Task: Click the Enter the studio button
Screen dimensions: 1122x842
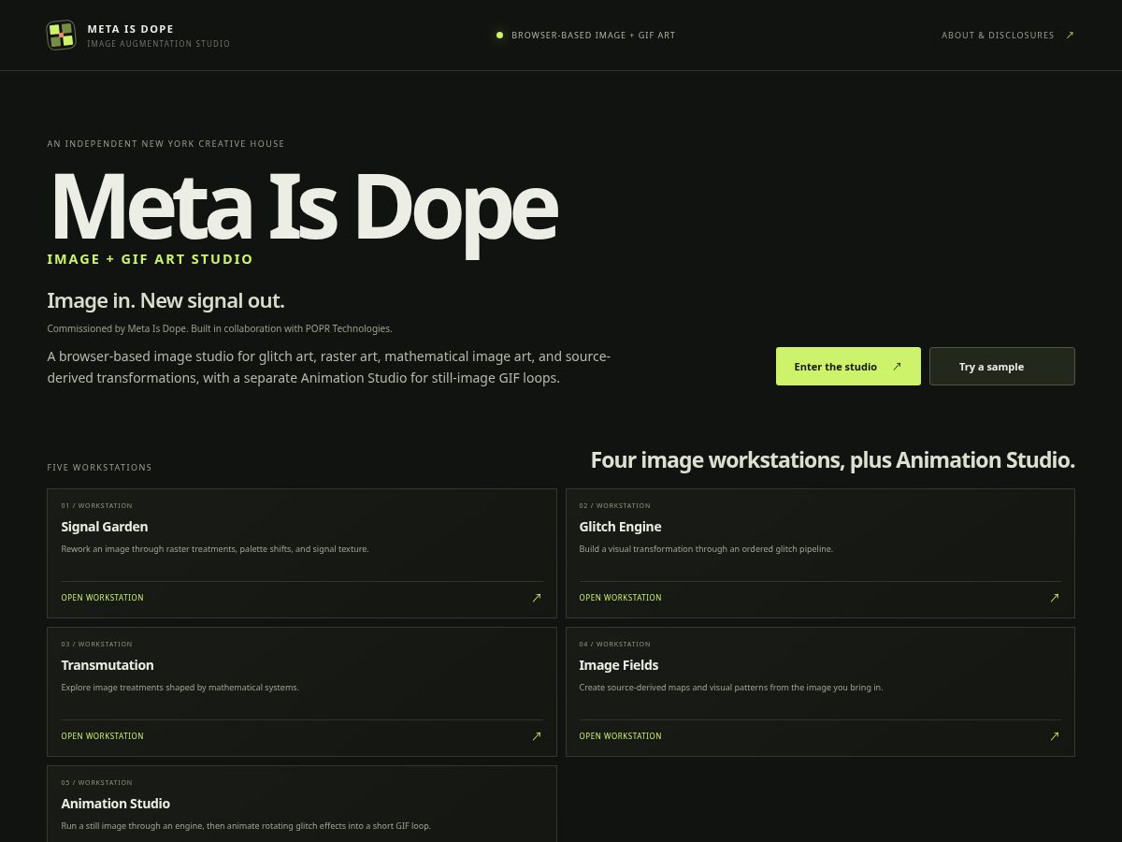Action: [x=848, y=367]
